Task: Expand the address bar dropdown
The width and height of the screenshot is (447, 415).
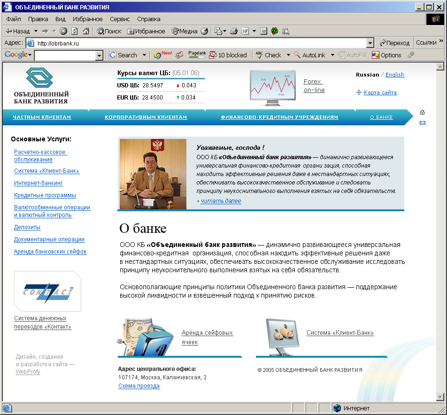Action: [x=370, y=43]
